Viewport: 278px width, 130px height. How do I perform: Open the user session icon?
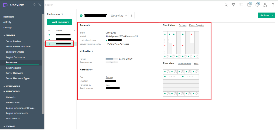click(265, 5)
